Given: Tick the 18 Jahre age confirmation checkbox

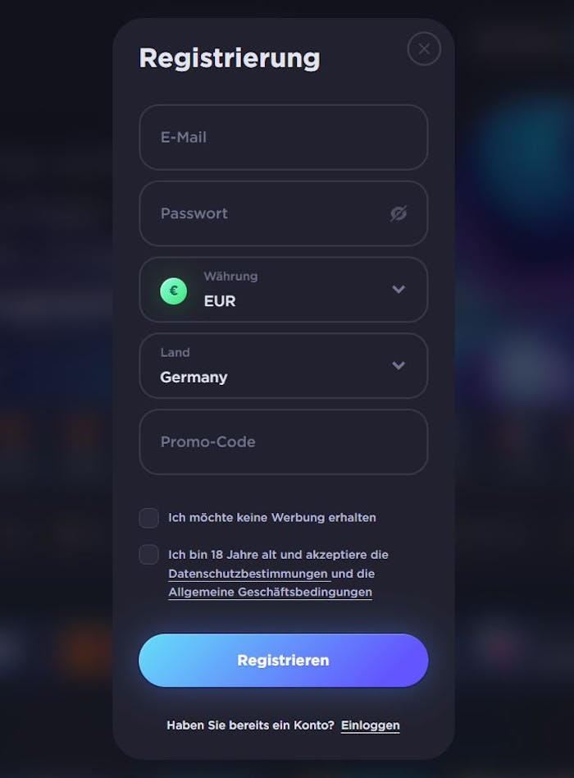Looking at the screenshot, I should (148, 555).
